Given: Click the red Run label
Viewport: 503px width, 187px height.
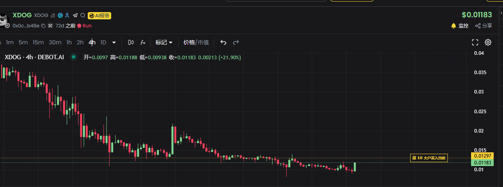Looking at the screenshot, I should [87, 26].
